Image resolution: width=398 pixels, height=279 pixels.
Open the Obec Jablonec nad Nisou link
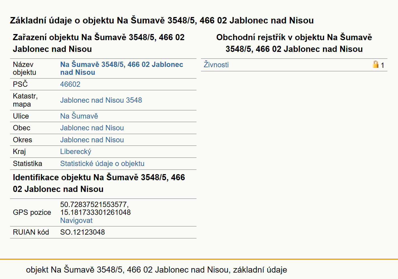[92, 128]
